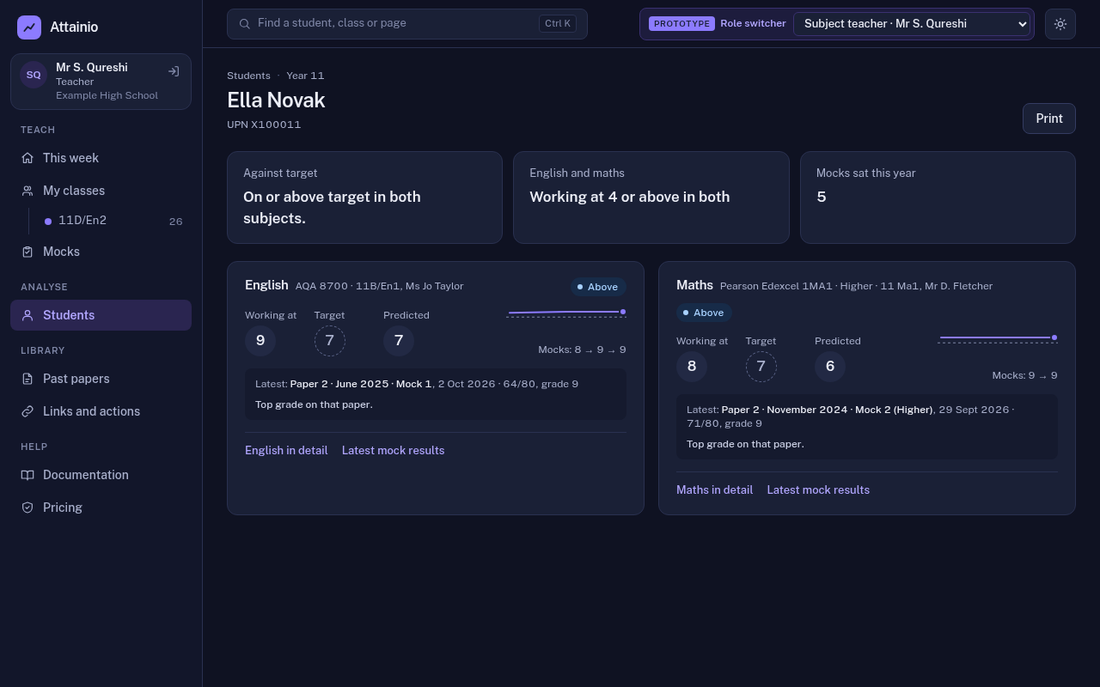Click the Students breadcrumb link

(248, 76)
